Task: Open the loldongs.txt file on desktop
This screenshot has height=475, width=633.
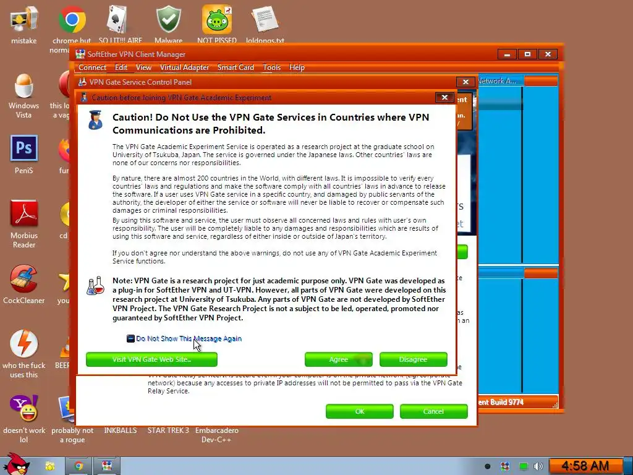Action: click(x=265, y=19)
